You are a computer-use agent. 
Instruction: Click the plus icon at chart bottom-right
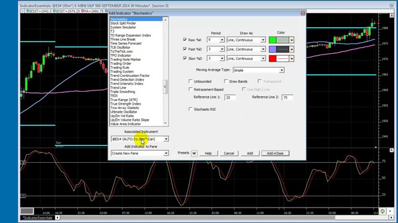tap(390, 211)
